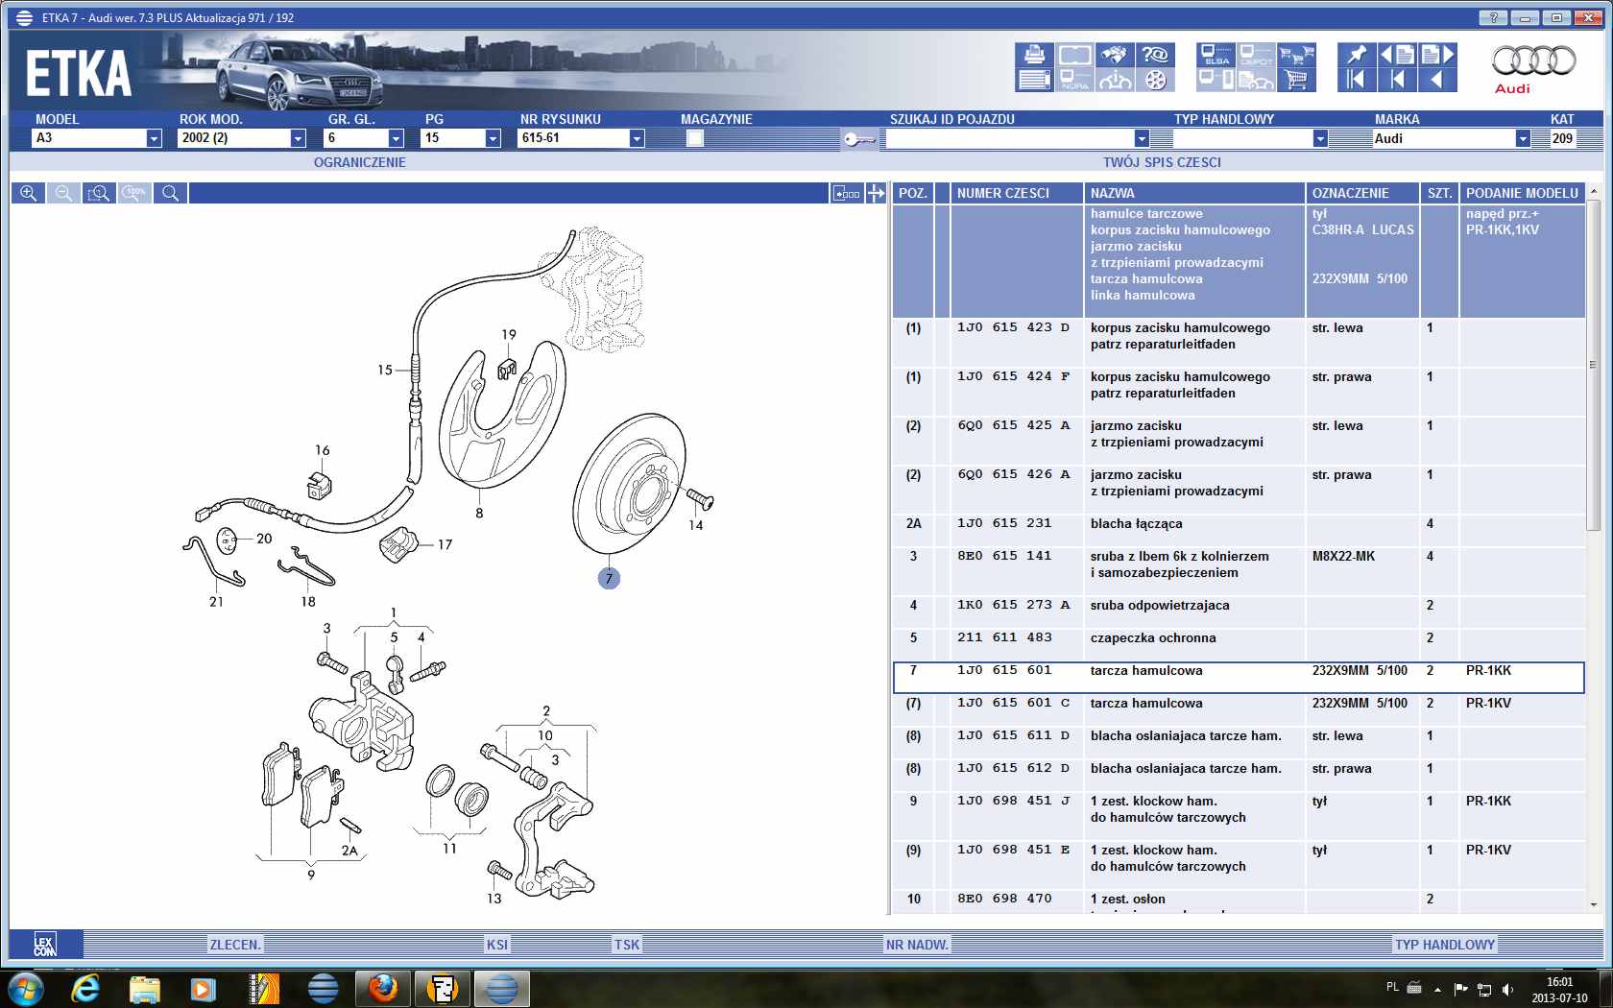Zoom out of the parts drawing
Image resolution: width=1613 pixels, height=1008 pixels.
point(63,193)
